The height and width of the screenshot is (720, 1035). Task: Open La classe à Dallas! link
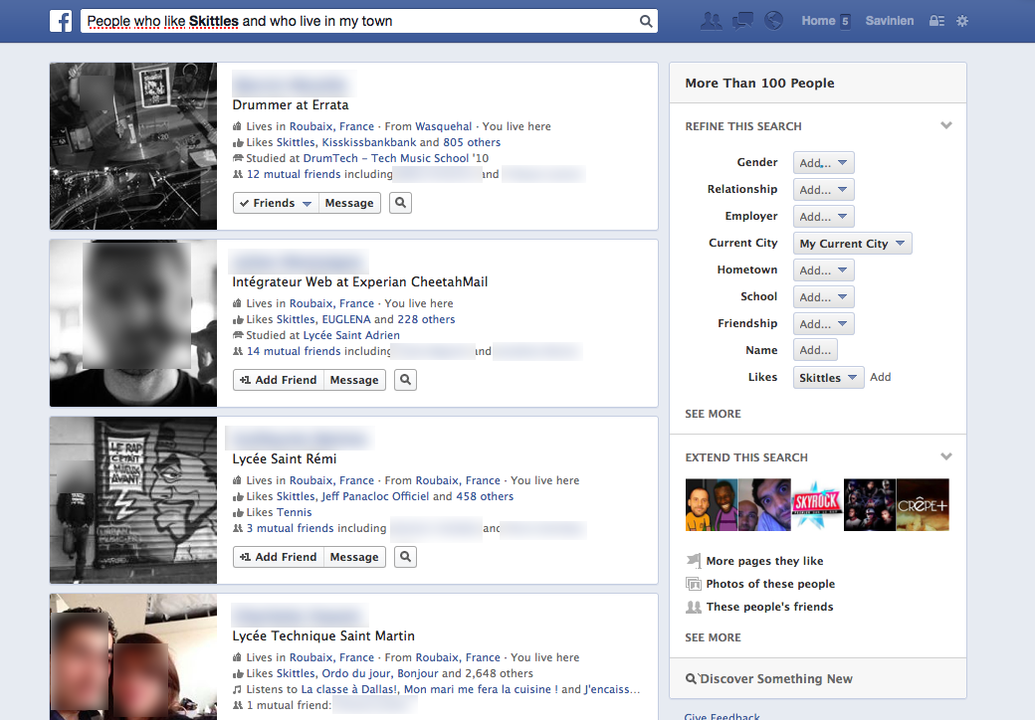coord(349,690)
